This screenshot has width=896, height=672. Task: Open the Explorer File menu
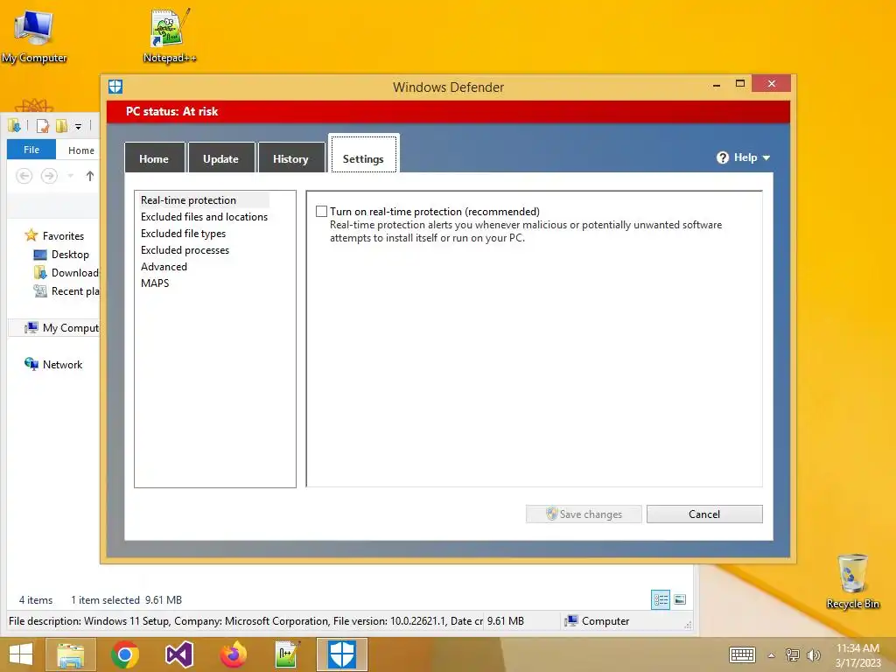[x=31, y=150]
